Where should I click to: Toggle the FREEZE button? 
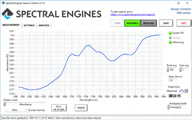click(x=81, y=108)
